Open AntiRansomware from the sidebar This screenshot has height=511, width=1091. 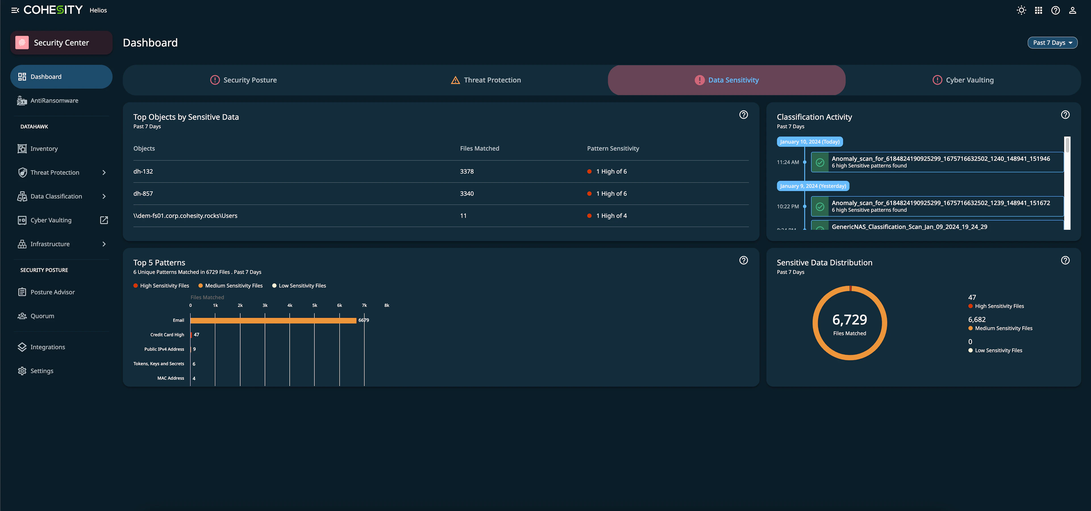pyautogui.click(x=54, y=100)
